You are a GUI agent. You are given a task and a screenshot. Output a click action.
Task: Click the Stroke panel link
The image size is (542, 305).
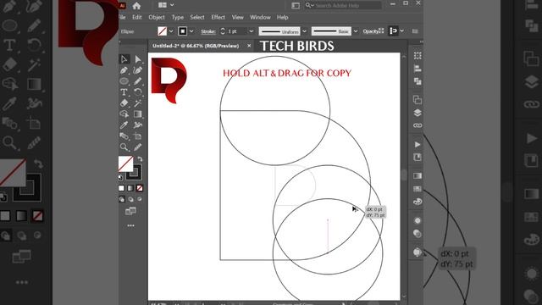[x=208, y=31]
